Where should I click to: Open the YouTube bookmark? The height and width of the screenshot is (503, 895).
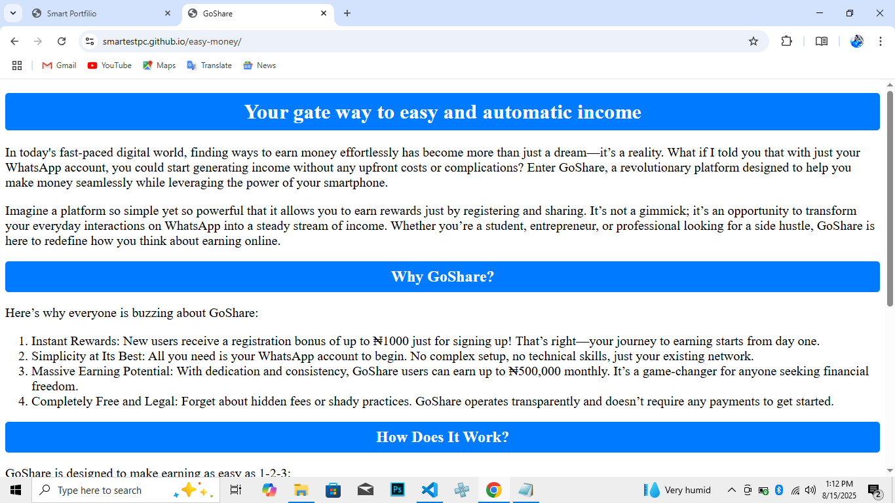tap(109, 65)
